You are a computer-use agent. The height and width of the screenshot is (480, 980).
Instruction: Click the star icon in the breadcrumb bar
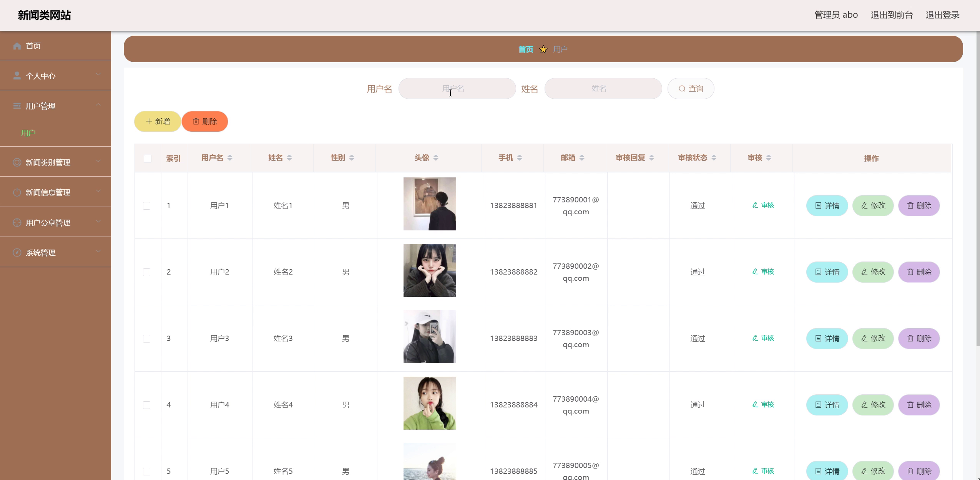click(x=543, y=50)
